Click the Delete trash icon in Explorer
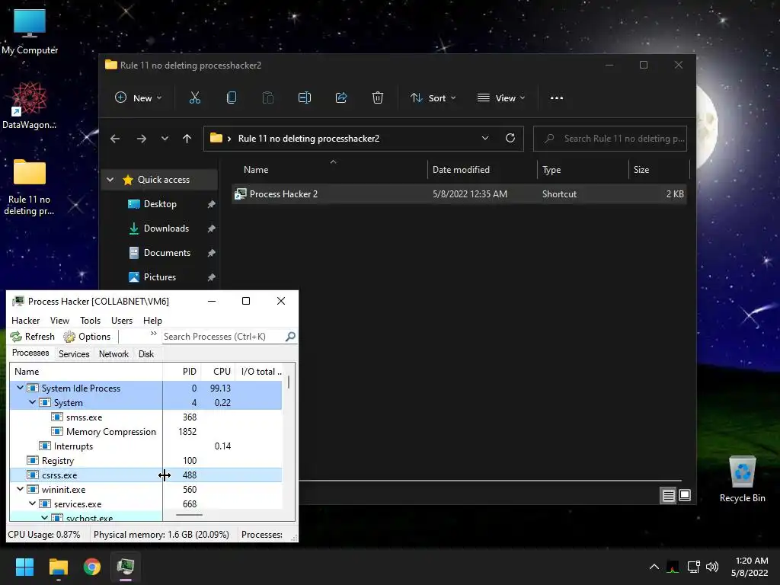780x585 pixels. pyautogui.click(x=378, y=97)
